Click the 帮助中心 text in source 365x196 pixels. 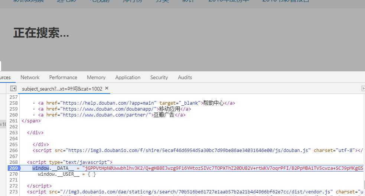[214, 103]
